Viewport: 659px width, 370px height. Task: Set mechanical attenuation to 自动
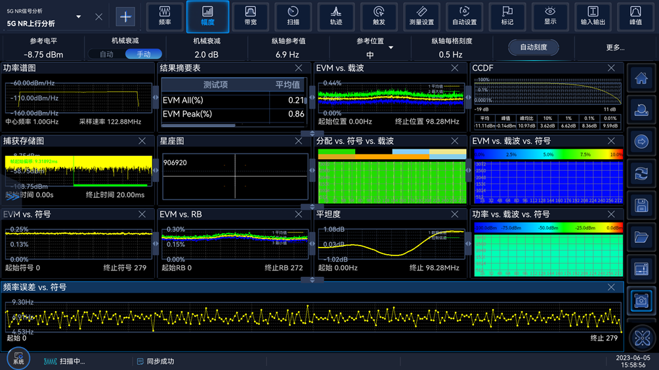107,54
